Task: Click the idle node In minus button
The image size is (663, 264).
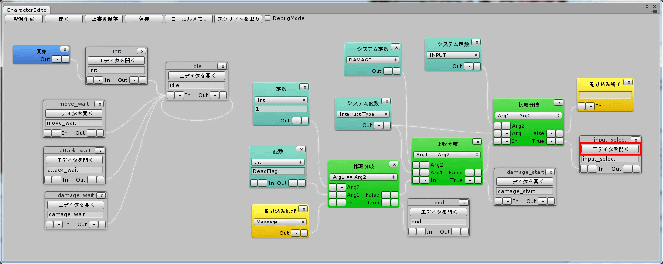Action: coord(179,95)
